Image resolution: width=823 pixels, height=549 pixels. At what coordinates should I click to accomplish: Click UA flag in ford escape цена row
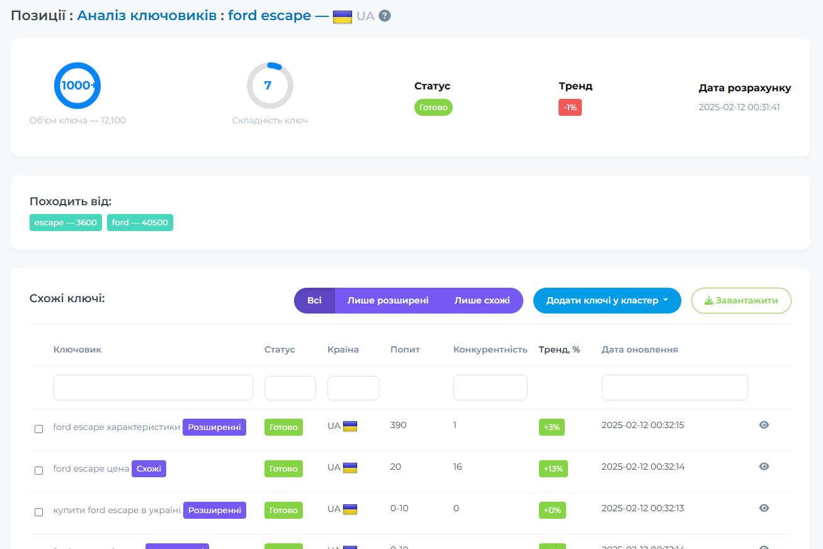tap(350, 468)
